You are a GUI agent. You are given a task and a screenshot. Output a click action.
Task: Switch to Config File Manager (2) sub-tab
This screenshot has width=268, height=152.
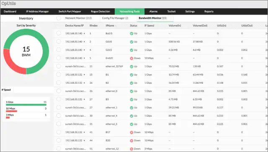[115, 18]
